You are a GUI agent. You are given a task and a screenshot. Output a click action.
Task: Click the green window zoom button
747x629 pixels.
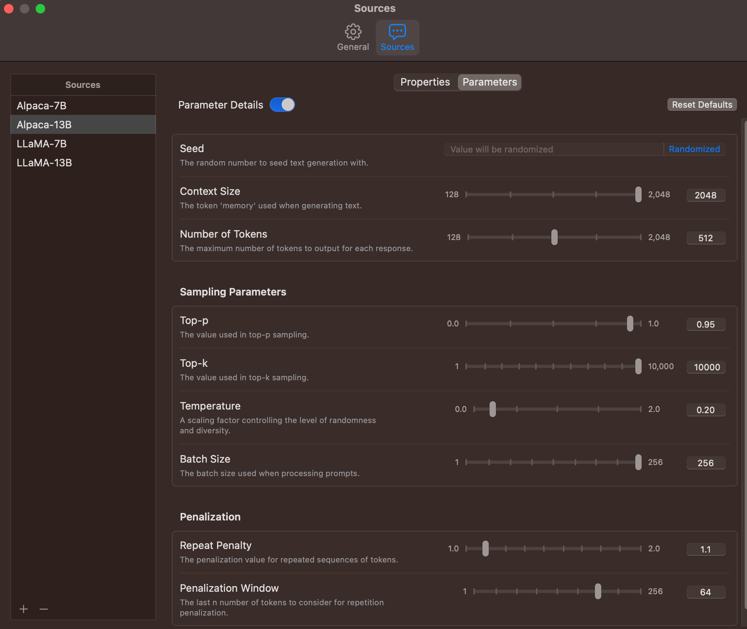[40, 9]
